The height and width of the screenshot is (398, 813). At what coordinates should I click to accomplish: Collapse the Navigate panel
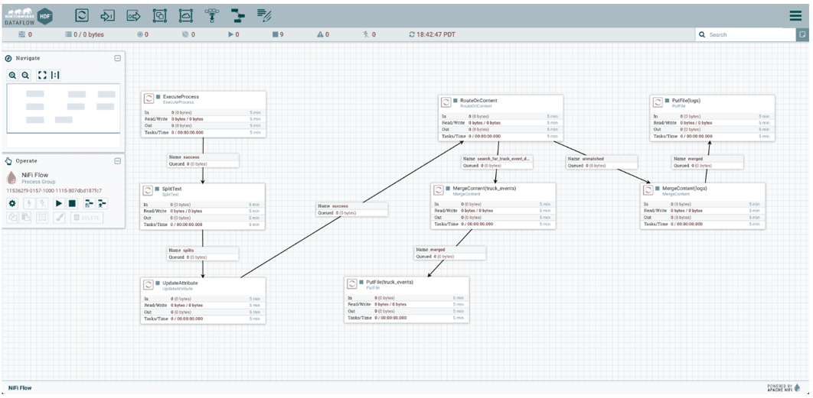point(117,58)
